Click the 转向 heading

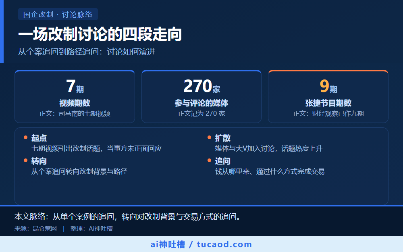[x=39, y=161]
